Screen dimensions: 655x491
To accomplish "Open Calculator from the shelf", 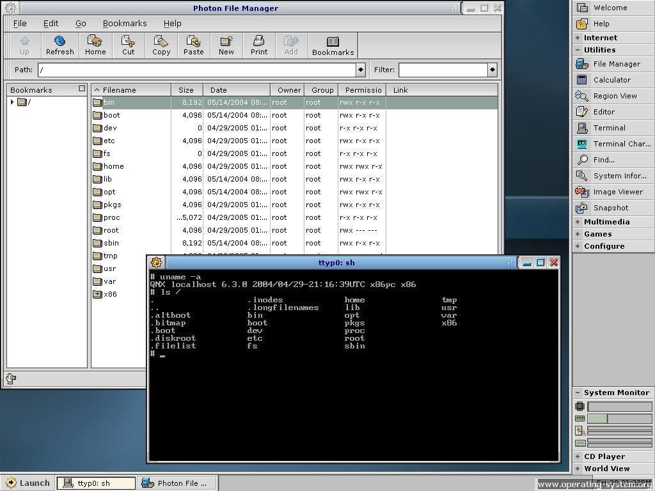I will [613, 80].
